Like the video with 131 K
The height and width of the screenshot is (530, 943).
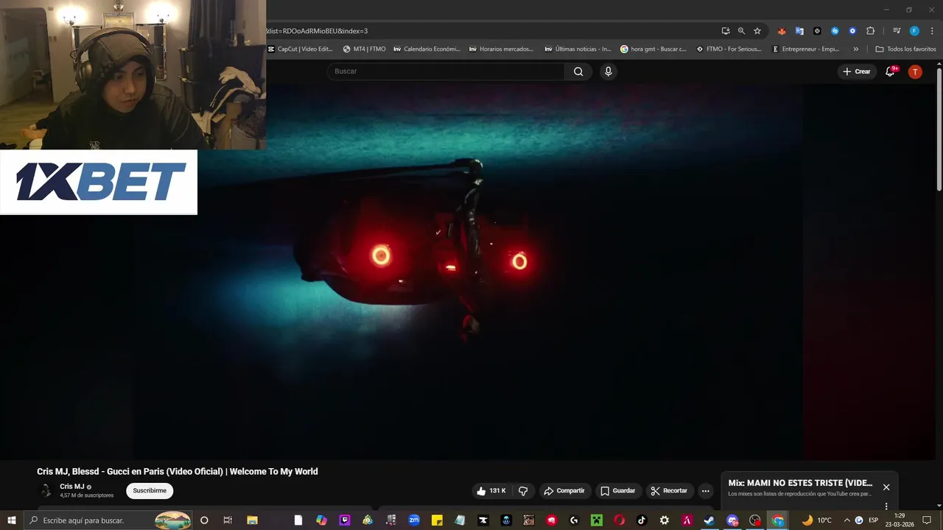[x=491, y=491]
